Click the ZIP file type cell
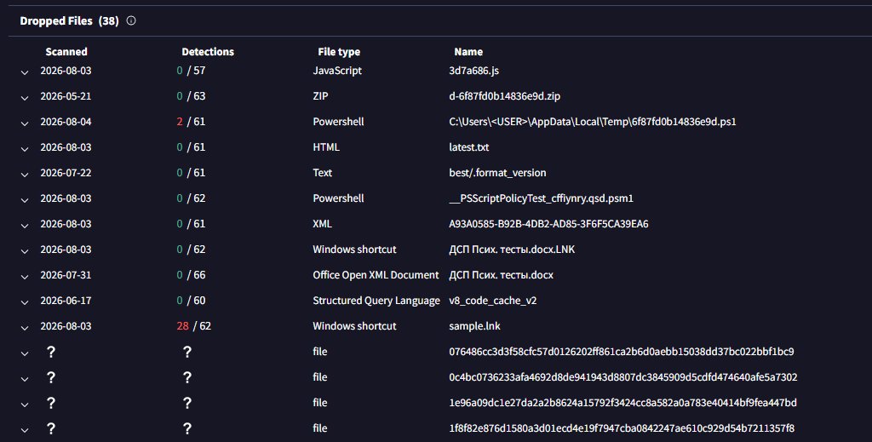Image resolution: width=872 pixels, height=442 pixels. (x=320, y=96)
